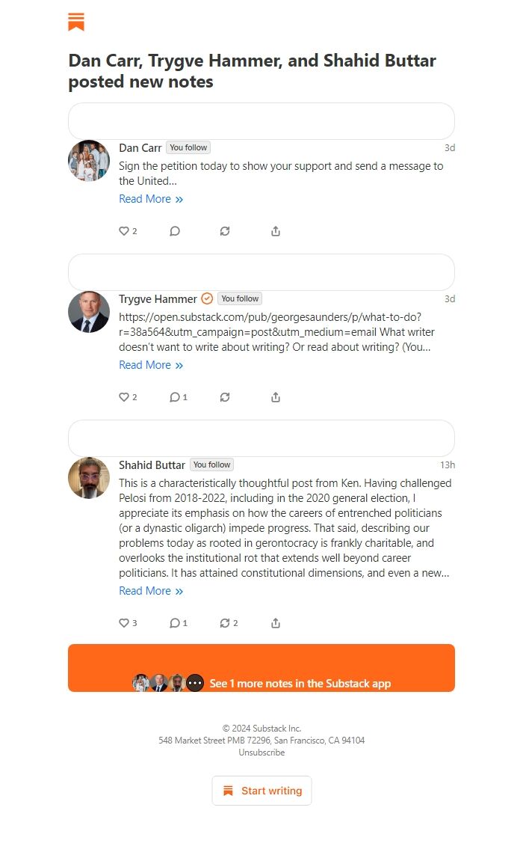Click See 1 more notes in Substack app

(x=261, y=668)
